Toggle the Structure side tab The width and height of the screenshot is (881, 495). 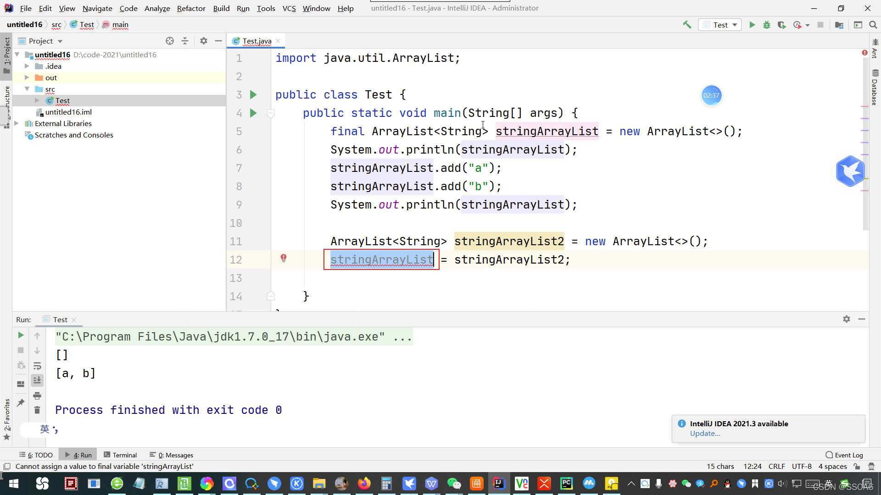coord(6,106)
